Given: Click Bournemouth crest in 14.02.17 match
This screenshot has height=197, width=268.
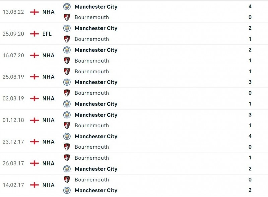Looking at the screenshot, I should click(x=67, y=180).
